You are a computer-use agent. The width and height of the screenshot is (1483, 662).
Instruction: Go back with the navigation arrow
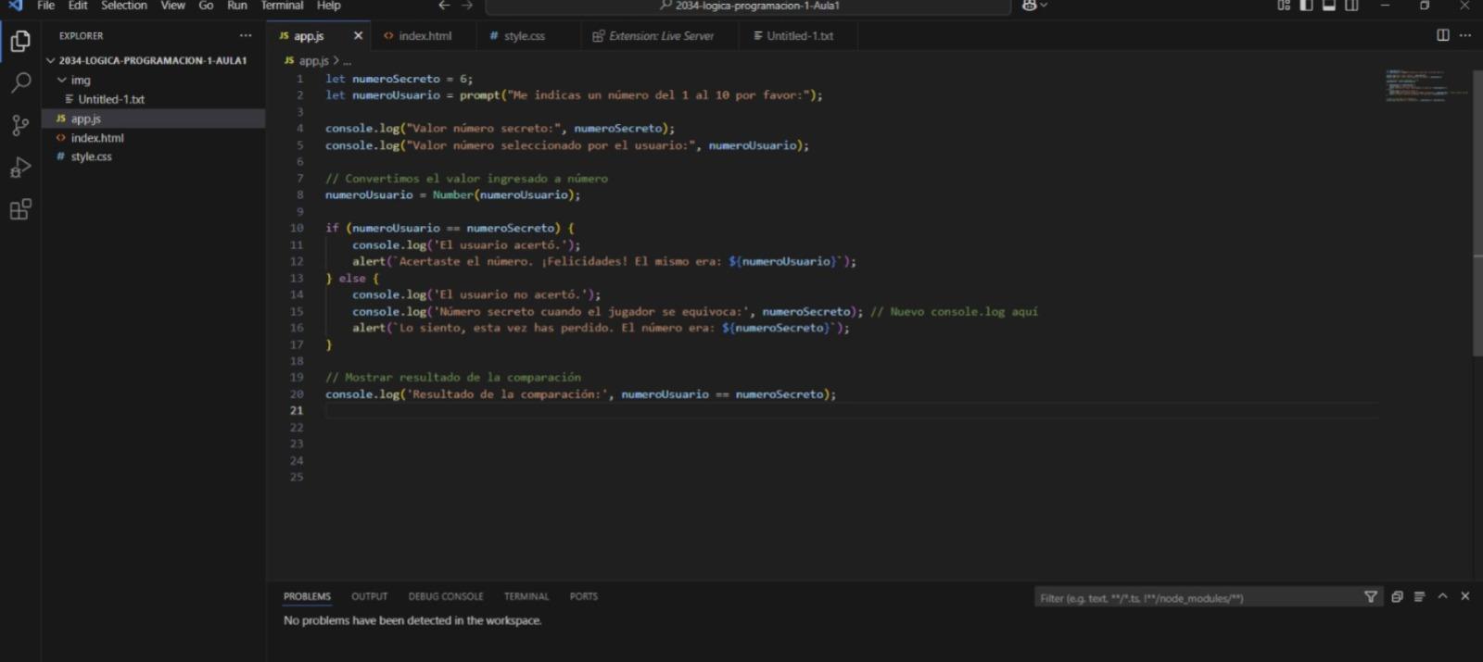coord(444,6)
